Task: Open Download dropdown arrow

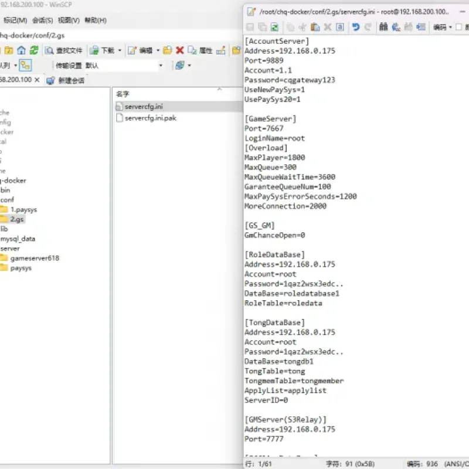Action: coord(120,50)
